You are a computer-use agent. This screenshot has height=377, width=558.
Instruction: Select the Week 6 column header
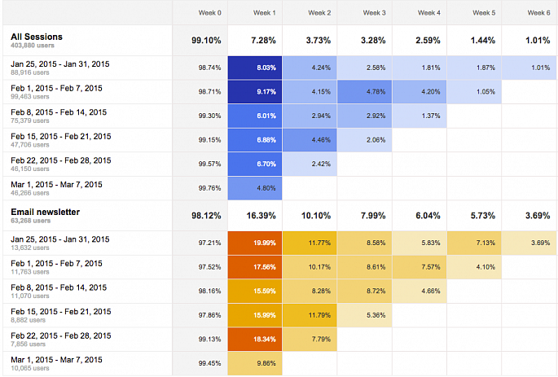538,13
